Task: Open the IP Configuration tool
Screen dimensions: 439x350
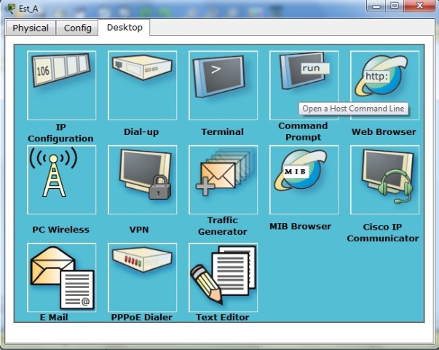Action: point(61,85)
